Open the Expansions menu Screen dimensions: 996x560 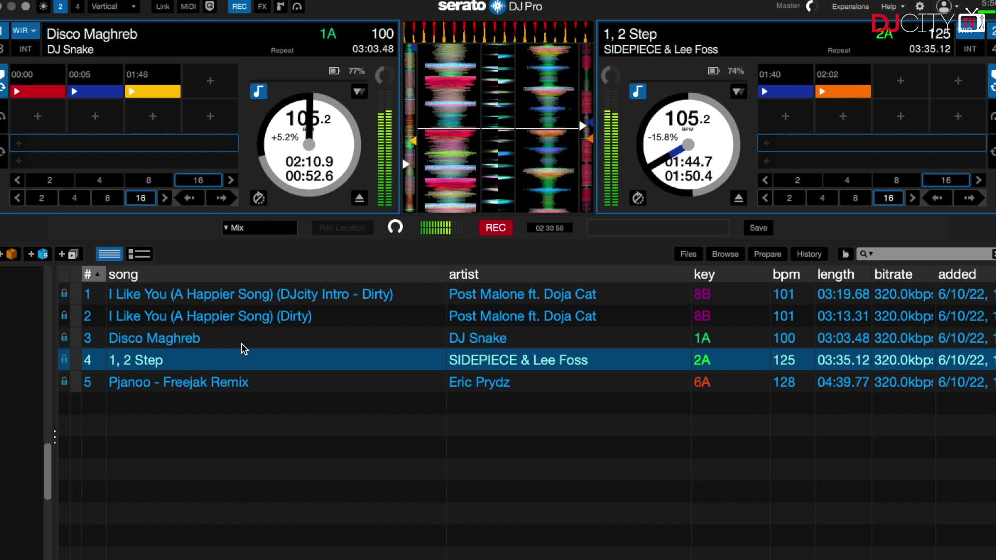coord(850,7)
